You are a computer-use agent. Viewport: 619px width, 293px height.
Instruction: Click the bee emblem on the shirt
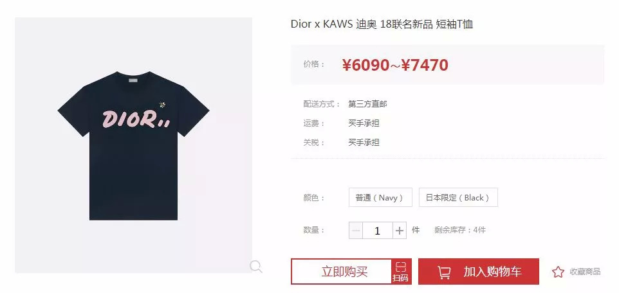tap(162, 105)
